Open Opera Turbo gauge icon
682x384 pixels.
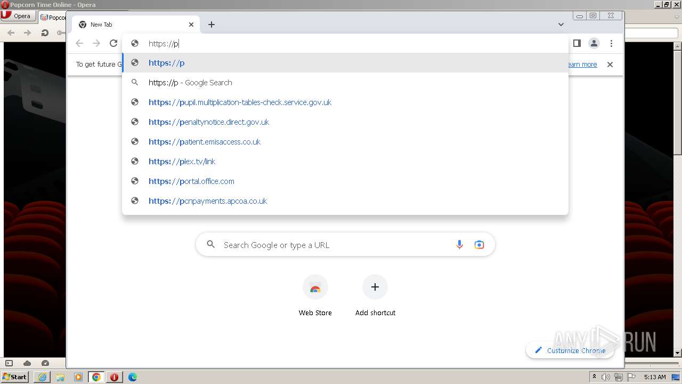pyautogui.click(x=45, y=363)
